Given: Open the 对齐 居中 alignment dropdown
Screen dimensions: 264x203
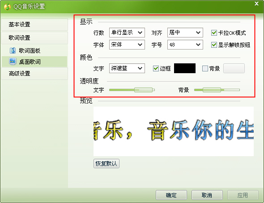Looking at the screenshot, I should [x=185, y=33].
